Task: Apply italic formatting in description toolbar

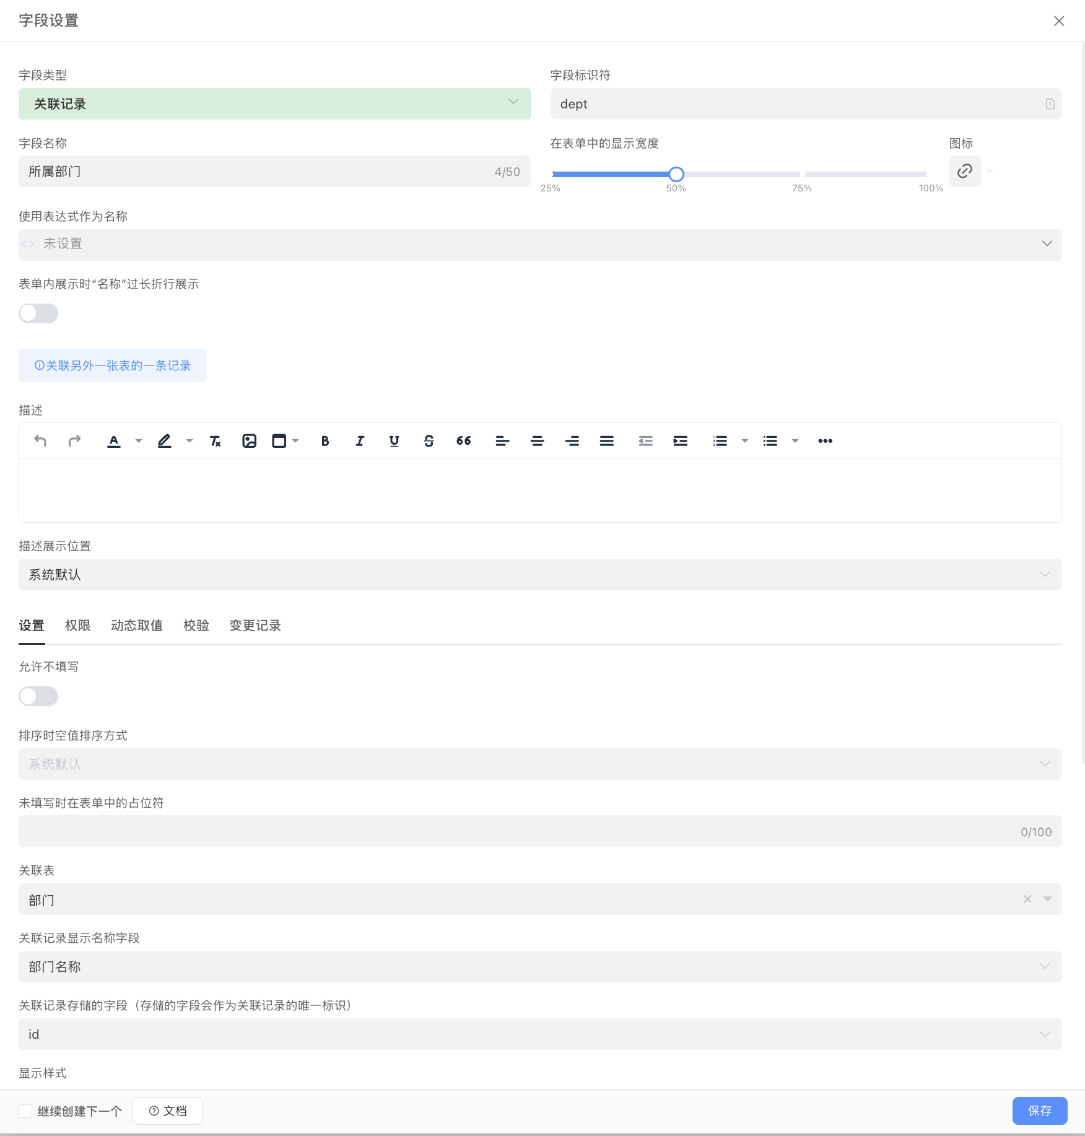Action: click(359, 440)
